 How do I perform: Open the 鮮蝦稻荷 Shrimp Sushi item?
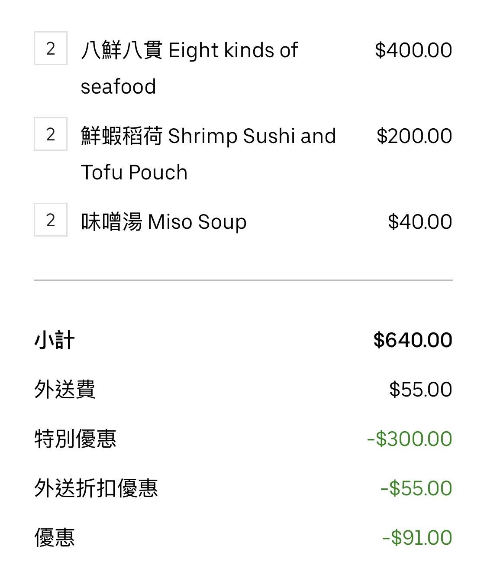pyautogui.click(x=208, y=154)
